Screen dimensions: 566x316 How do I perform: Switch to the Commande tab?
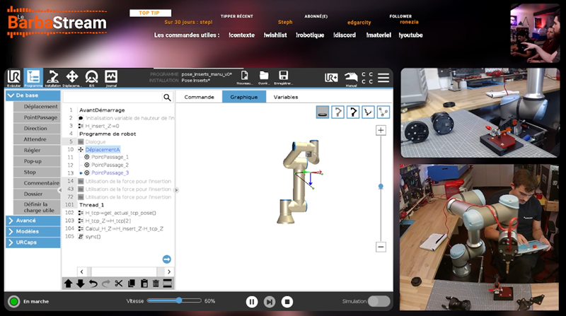tap(199, 97)
